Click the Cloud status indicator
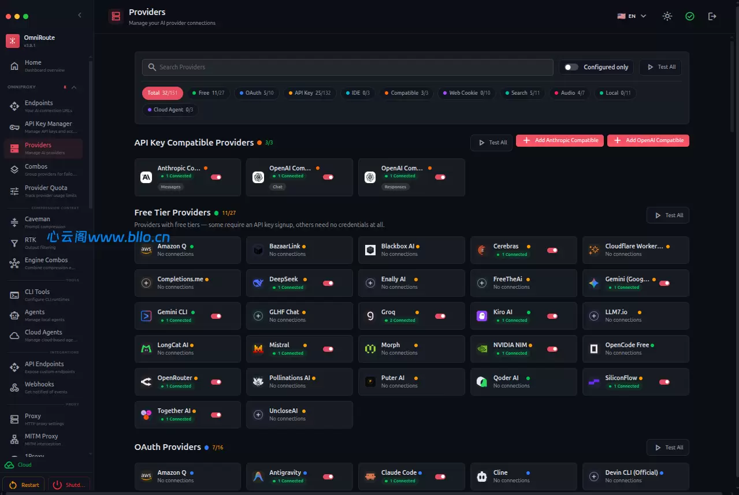The width and height of the screenshot is (739, 495). point(18,465)
